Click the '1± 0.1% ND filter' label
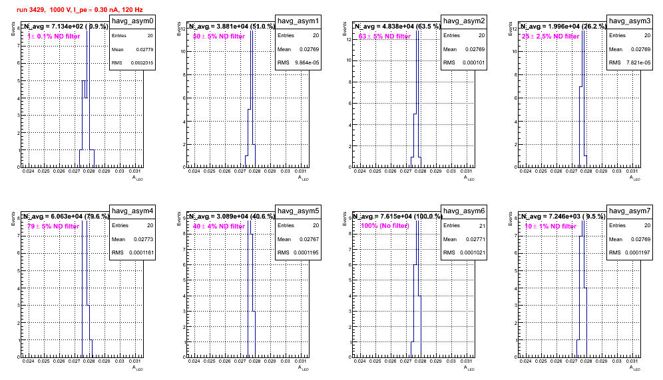 54,37
